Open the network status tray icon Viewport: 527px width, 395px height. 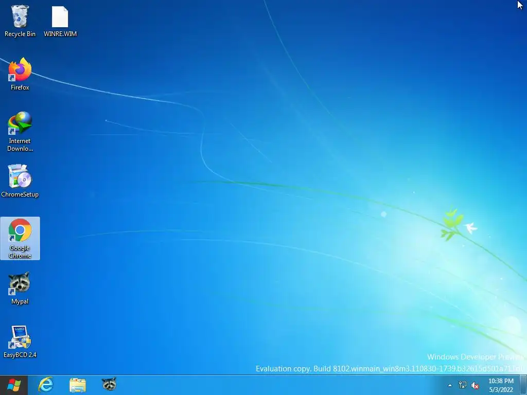pos(463,385)
